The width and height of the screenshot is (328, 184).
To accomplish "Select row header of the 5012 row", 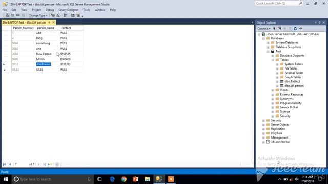I will 6,64.
